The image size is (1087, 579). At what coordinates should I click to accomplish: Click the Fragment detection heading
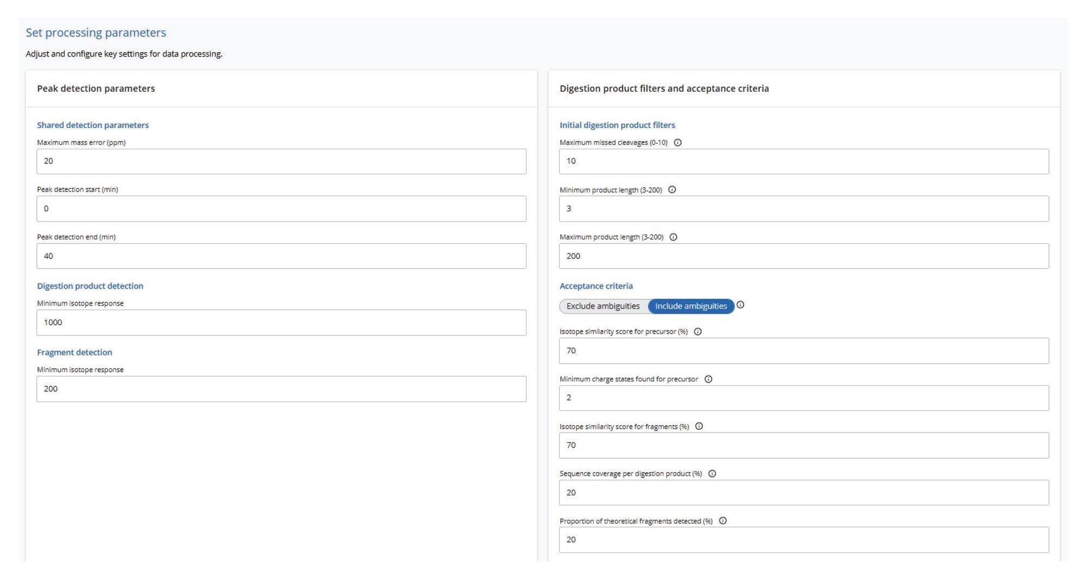[74, 352]
